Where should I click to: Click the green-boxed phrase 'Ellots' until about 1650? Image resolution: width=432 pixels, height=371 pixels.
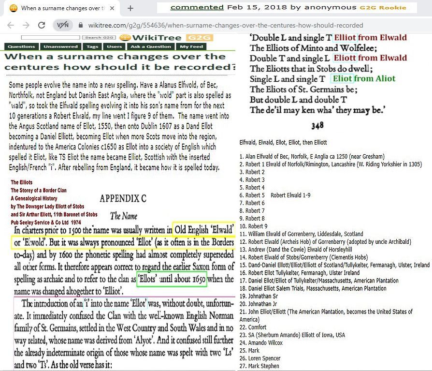point(172,279)
